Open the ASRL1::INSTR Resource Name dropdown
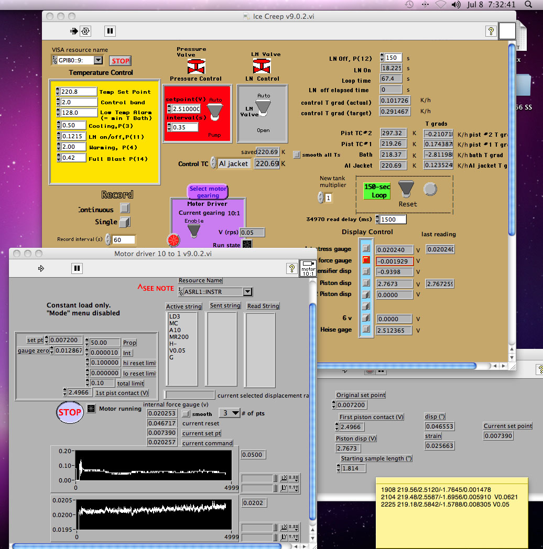 point(248,292)
